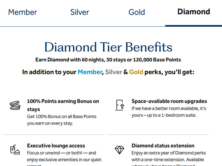The width and height of the screenshot is (222, 166).
Task: Click the executive lounge drink icon
Action: point(15,150)
